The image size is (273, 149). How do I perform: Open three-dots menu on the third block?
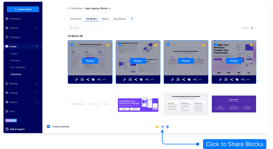200,80
